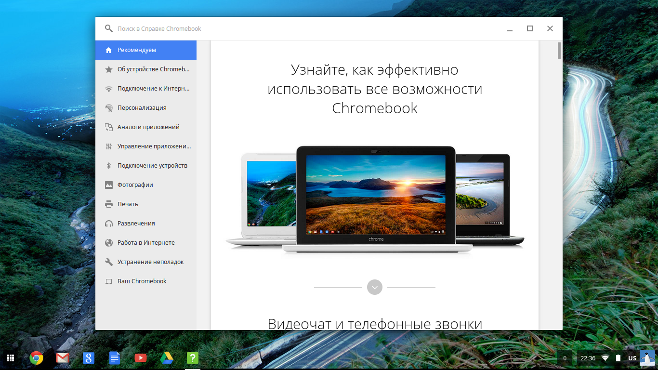Screen dimensions: 658x370
Task: Open the app launcher grid on the shelf
Action: tap(10, 358)
